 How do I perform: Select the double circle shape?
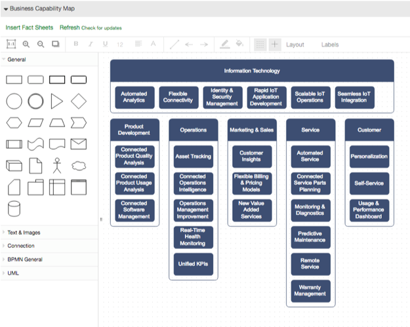pyautogui.click(x=35, y=101)
